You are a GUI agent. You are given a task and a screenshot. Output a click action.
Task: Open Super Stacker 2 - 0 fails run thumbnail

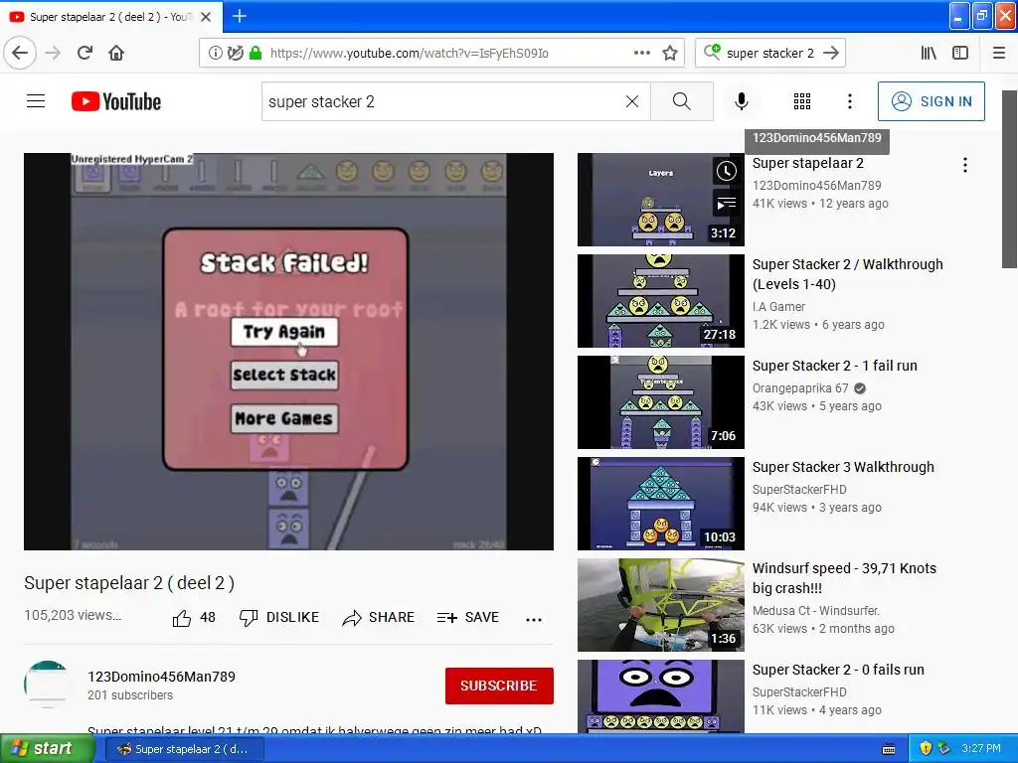point(661,696)
